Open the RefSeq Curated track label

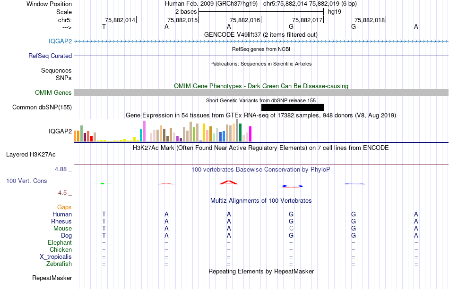coord(50,56)
